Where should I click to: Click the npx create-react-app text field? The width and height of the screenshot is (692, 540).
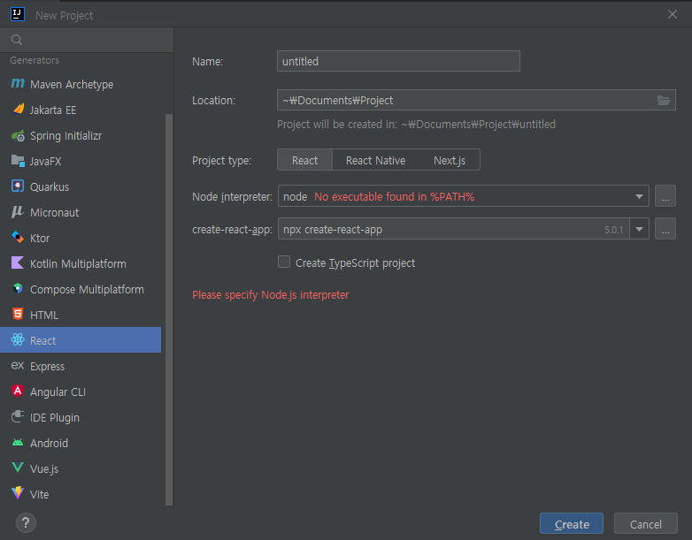453,229
